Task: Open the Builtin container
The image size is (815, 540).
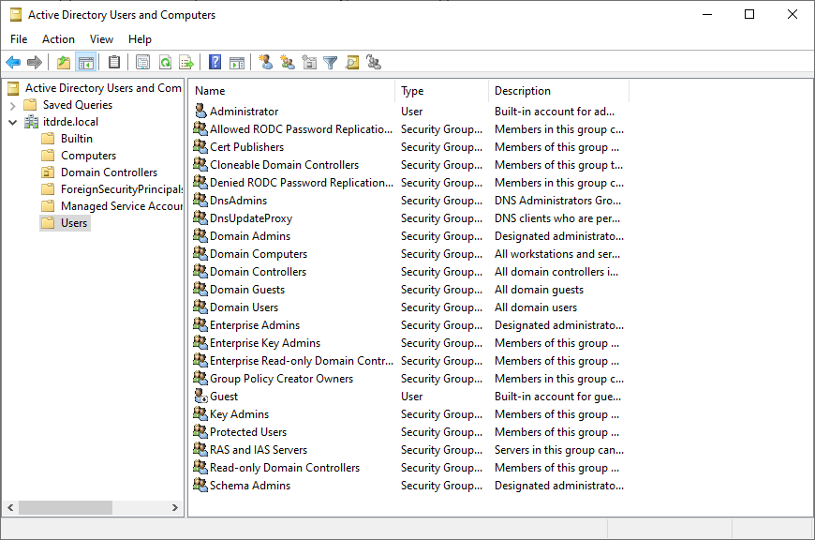Action: pyautogui.click(x=77, y=139)
